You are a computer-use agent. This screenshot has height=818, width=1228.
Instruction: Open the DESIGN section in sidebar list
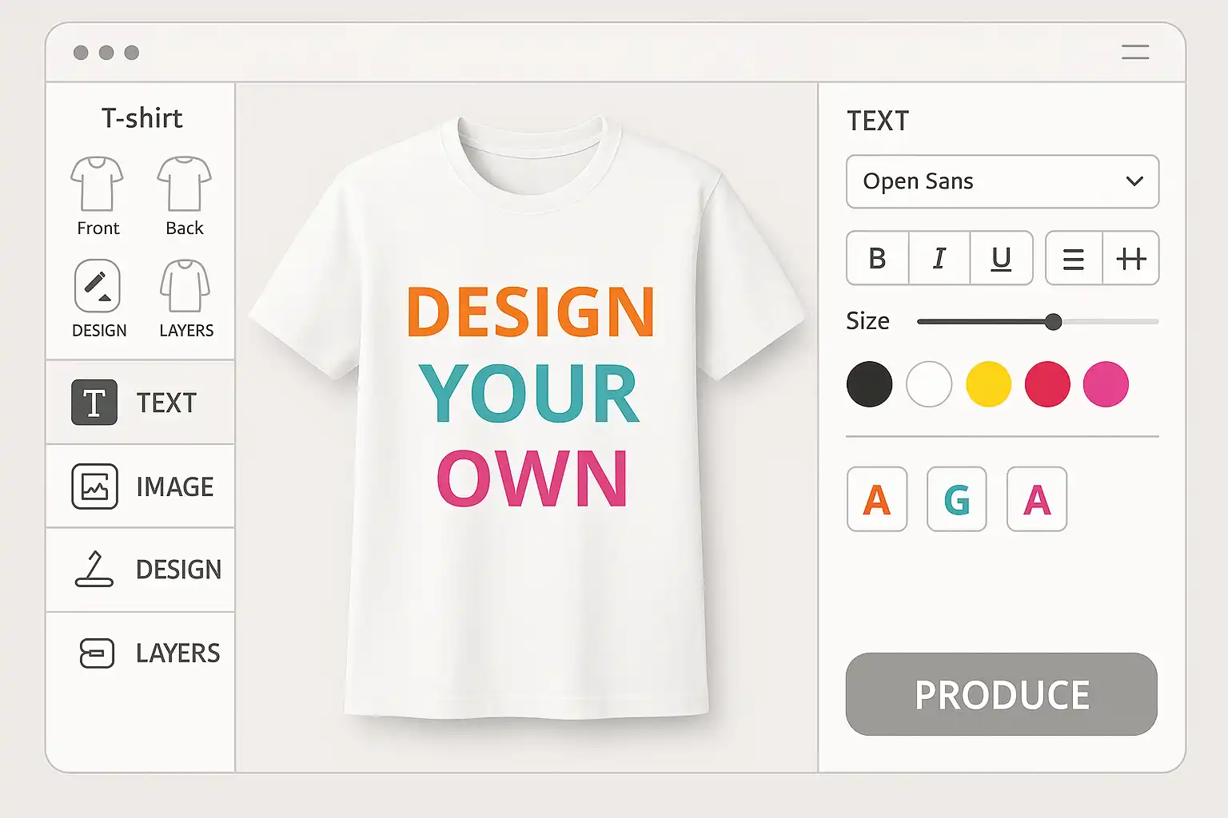pyautogui.click(x=141, y=570)
